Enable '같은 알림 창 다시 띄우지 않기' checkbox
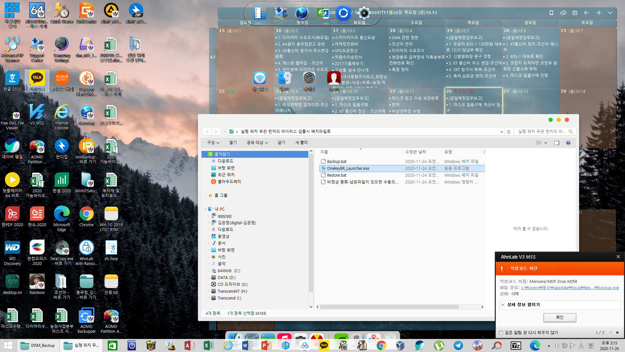 coord(501,333)
